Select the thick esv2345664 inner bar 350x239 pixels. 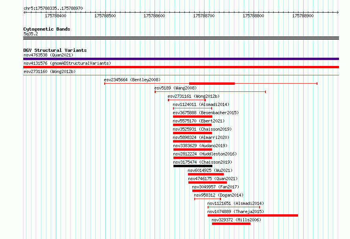pyautogui.click(x=212, y=84)
